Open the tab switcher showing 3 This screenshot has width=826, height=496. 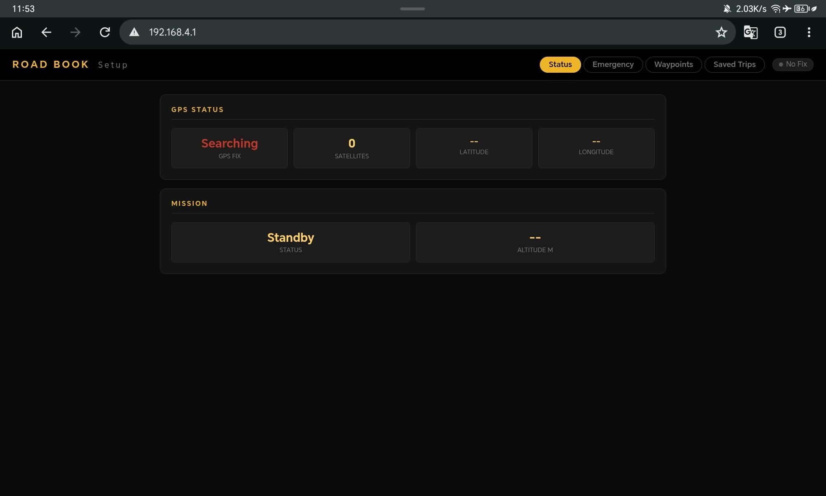780,32
